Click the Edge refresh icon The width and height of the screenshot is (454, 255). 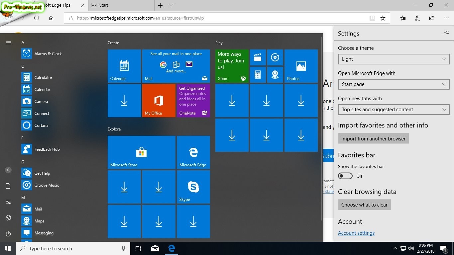(37, 18)
